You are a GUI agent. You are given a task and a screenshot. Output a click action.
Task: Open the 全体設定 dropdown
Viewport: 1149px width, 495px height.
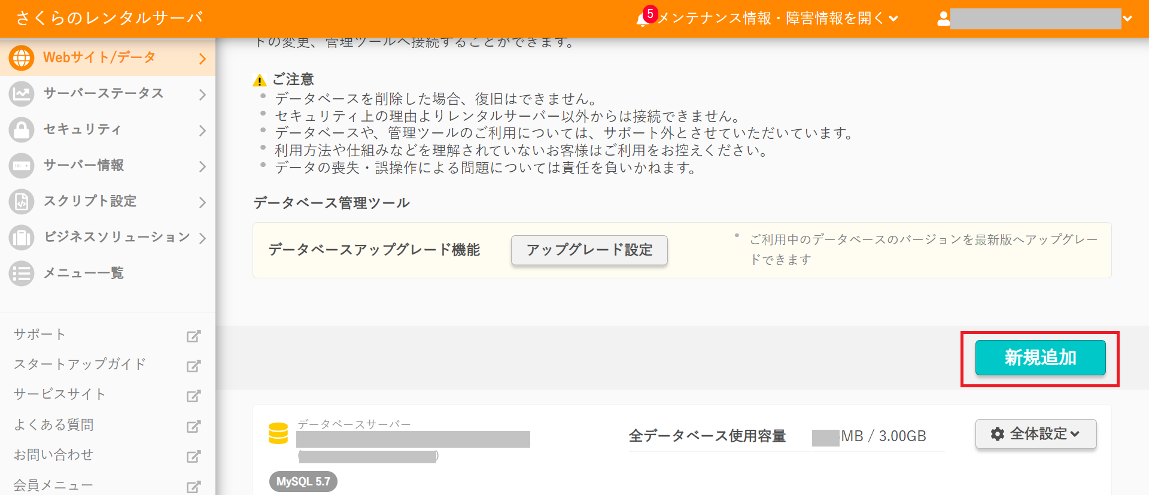click(x=1036, y=434)
